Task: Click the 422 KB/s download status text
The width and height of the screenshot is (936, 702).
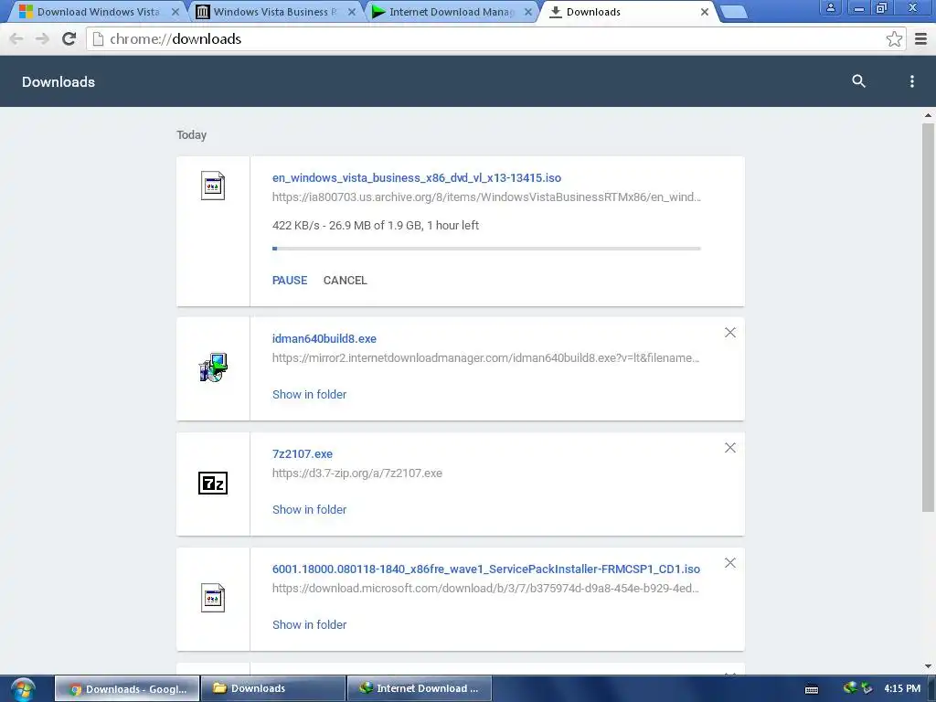Action: [376, 226]
